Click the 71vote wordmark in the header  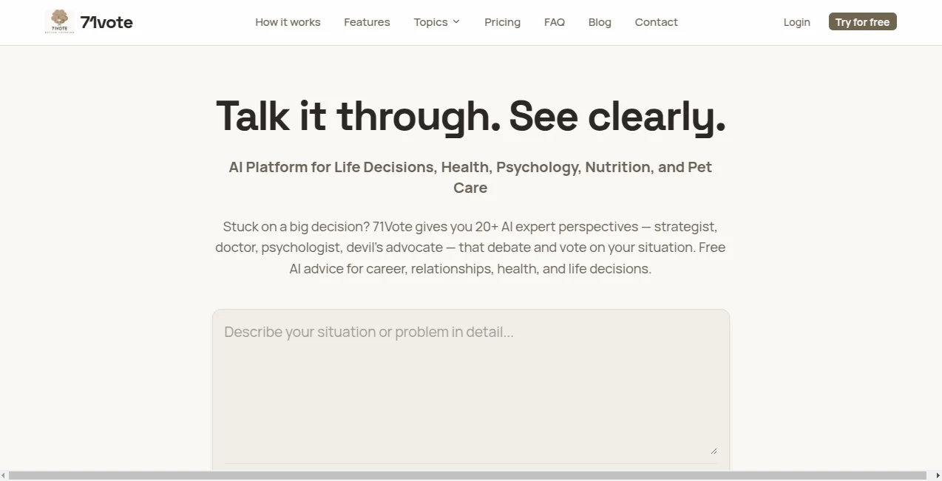106,22
